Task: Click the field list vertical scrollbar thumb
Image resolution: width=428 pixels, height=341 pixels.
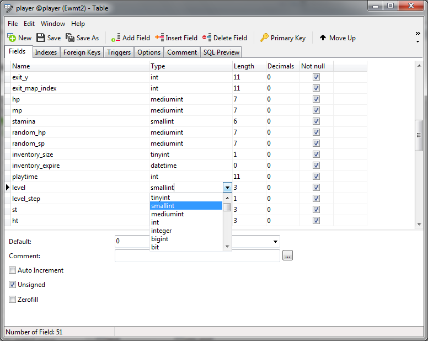Action: click(x=419, y=135)
